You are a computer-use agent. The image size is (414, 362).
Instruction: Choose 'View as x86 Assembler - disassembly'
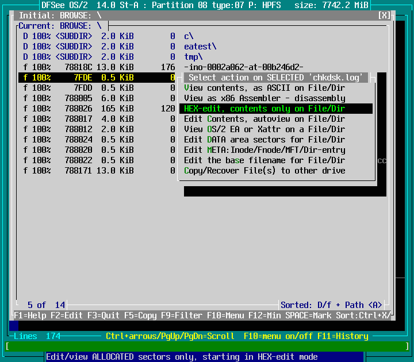tap(264, 98)
